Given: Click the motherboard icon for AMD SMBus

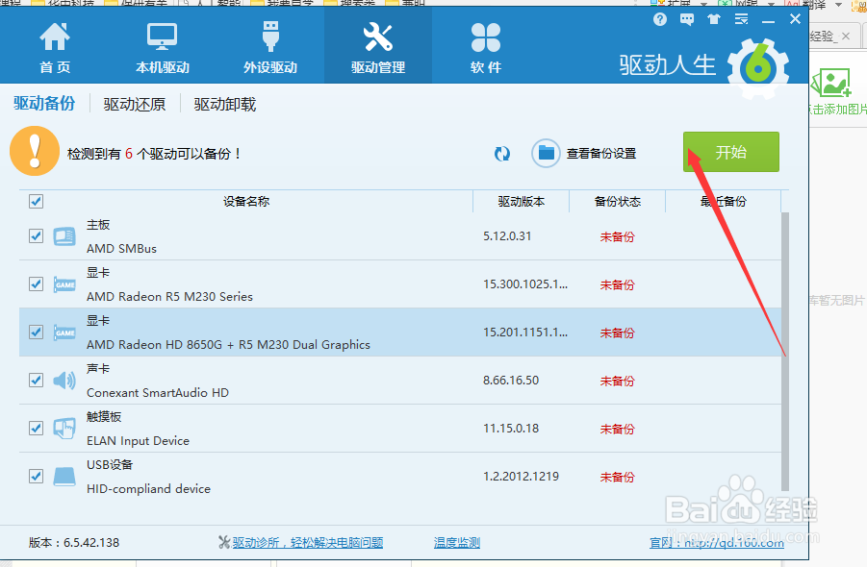Looking at the screenshot, I should [x=64, y=236].
